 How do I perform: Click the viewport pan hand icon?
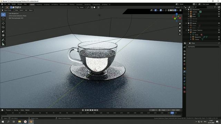(180, 27)
